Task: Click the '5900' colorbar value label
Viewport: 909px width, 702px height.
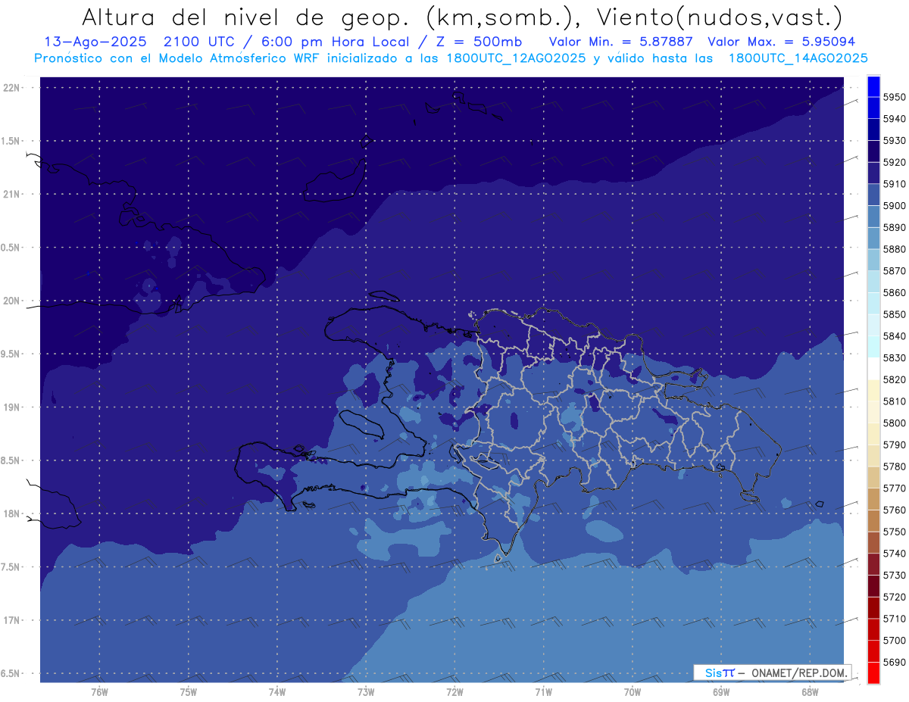Action: [x=895, y=205]
